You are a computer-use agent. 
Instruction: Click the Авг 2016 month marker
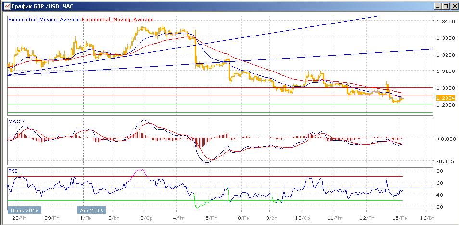92,210
